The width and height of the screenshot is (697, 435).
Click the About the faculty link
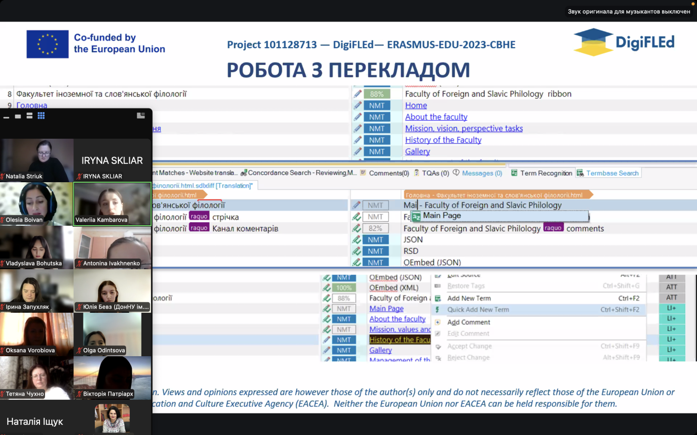click(x=436, y=117)
